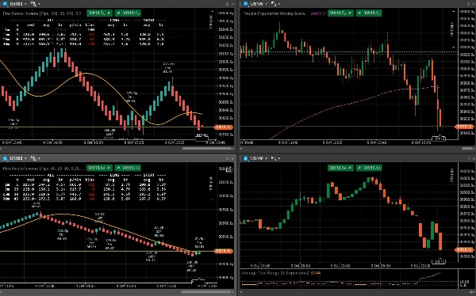Click current price tag on Double Exponential axis
This screenshot has width=476, height=296.
click(464, 127)
